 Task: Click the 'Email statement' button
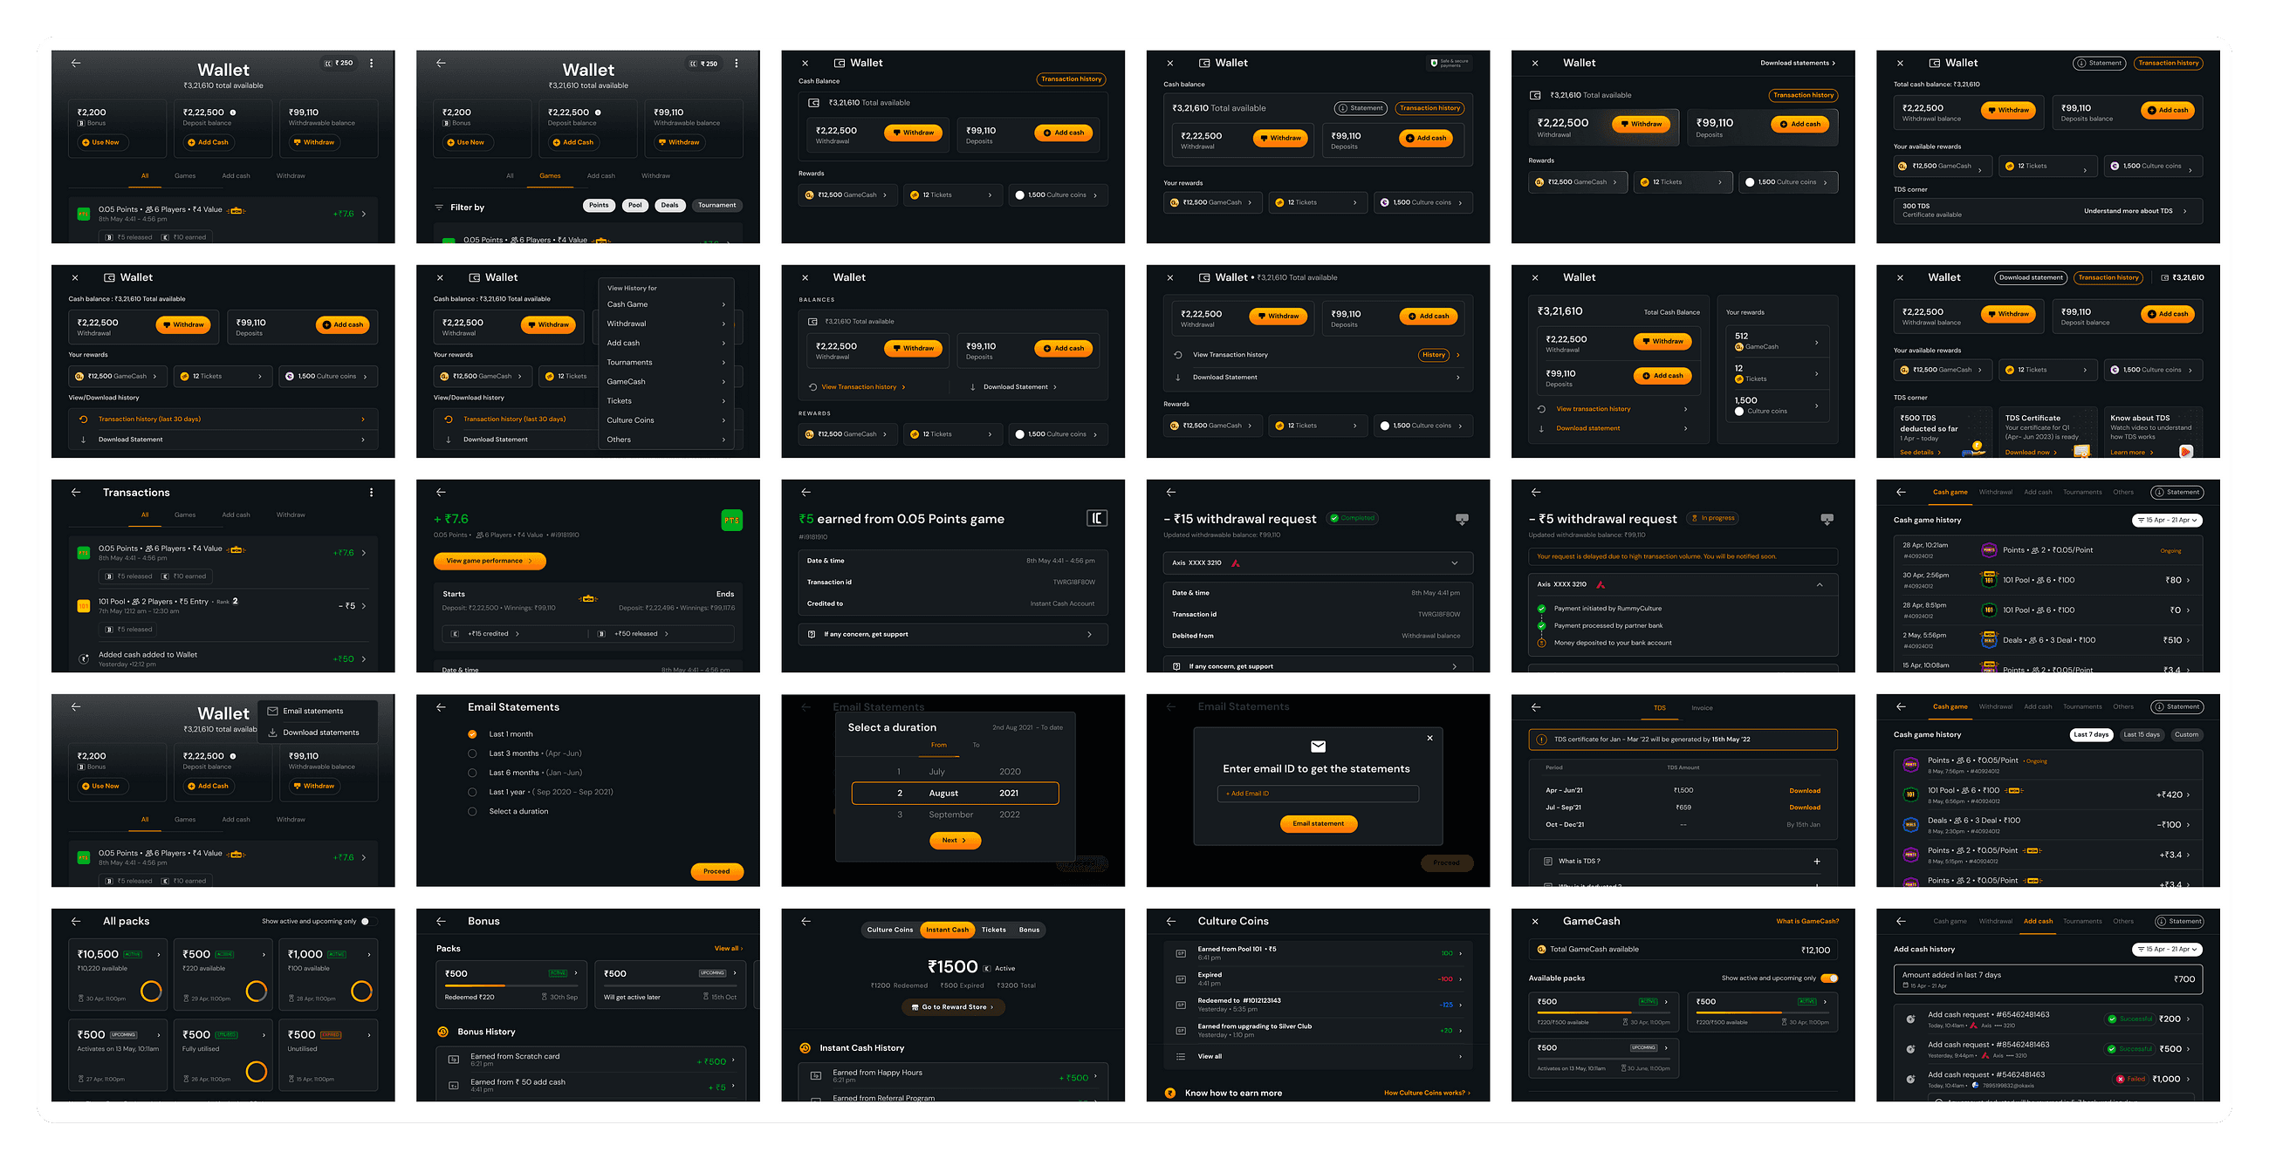(1319, 824)
